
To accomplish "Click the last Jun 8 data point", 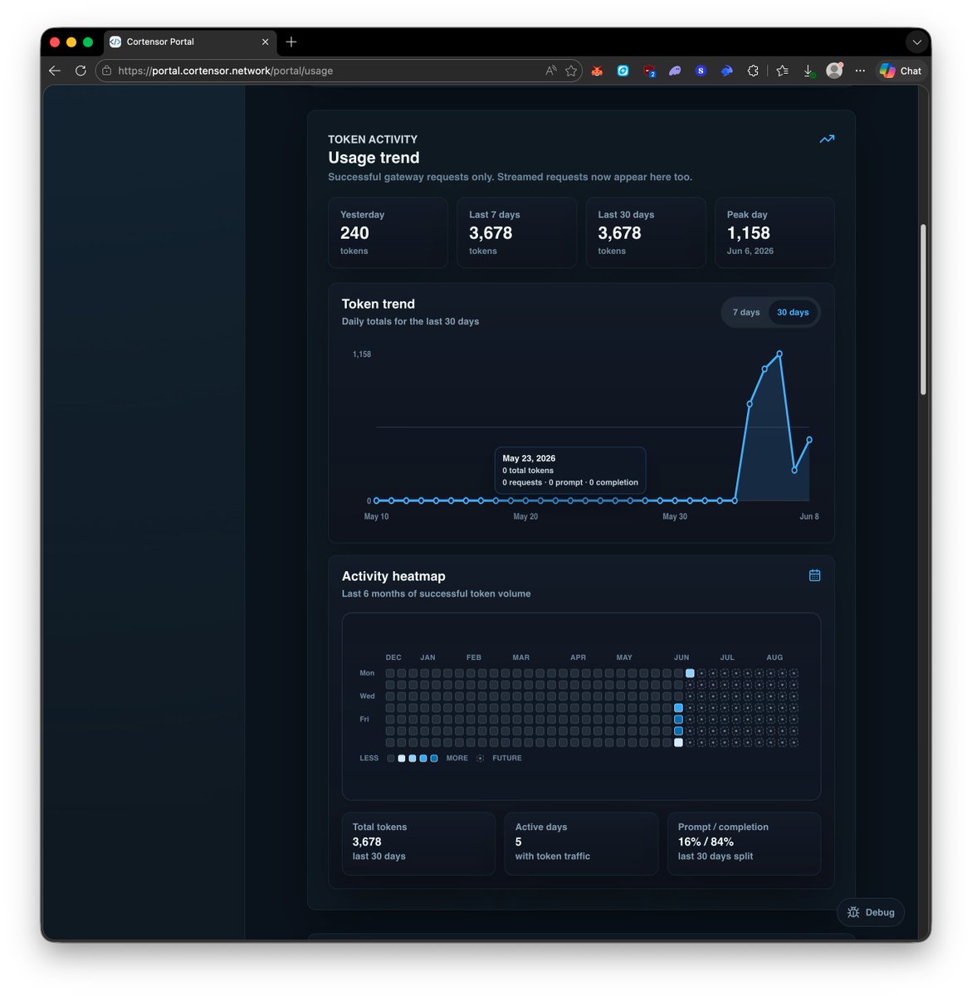I will (x=809, y=440).
